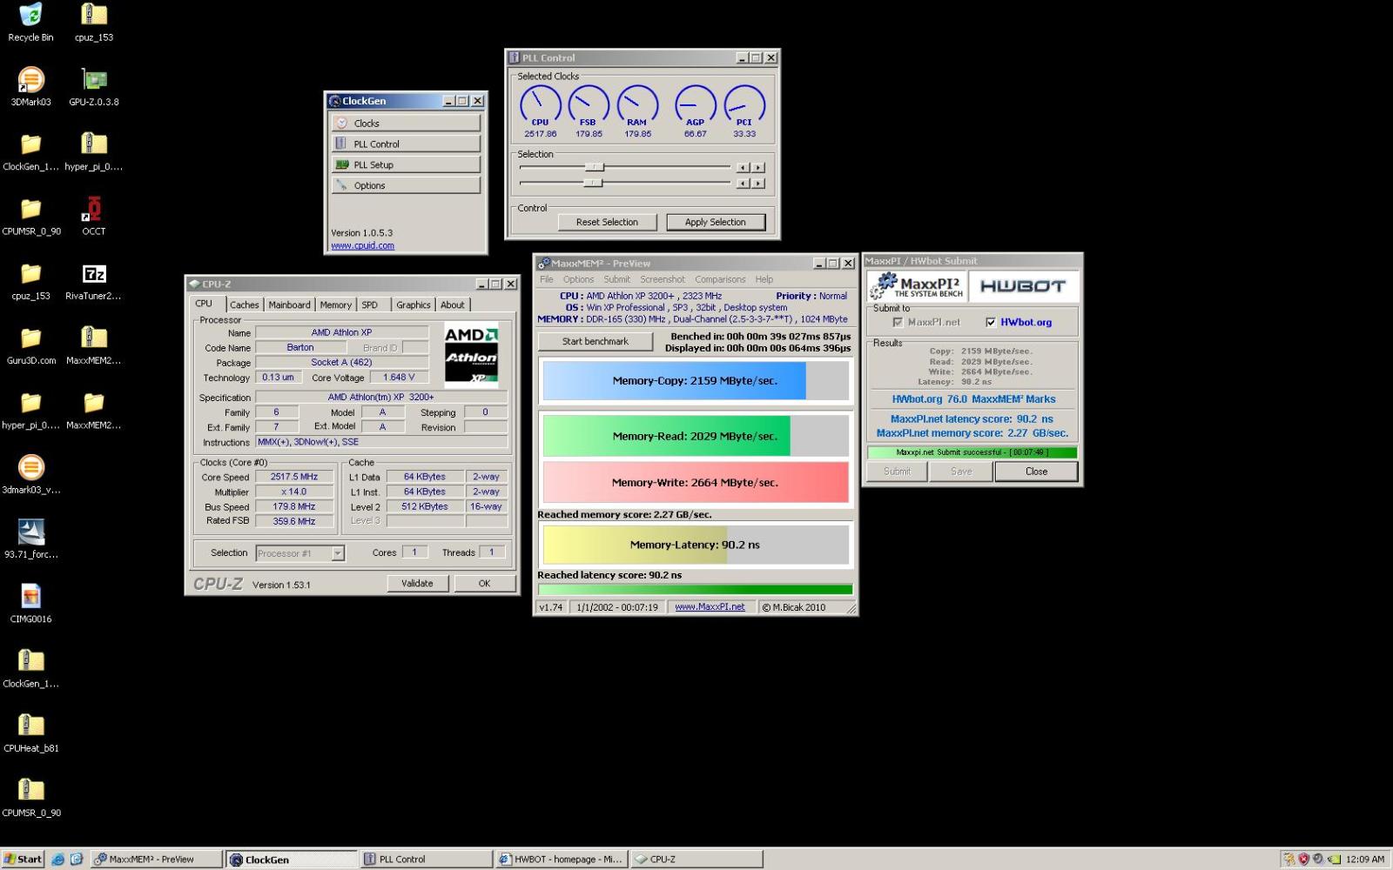Open the CPUMSR_0_90 folder icon

click(30, 216)
